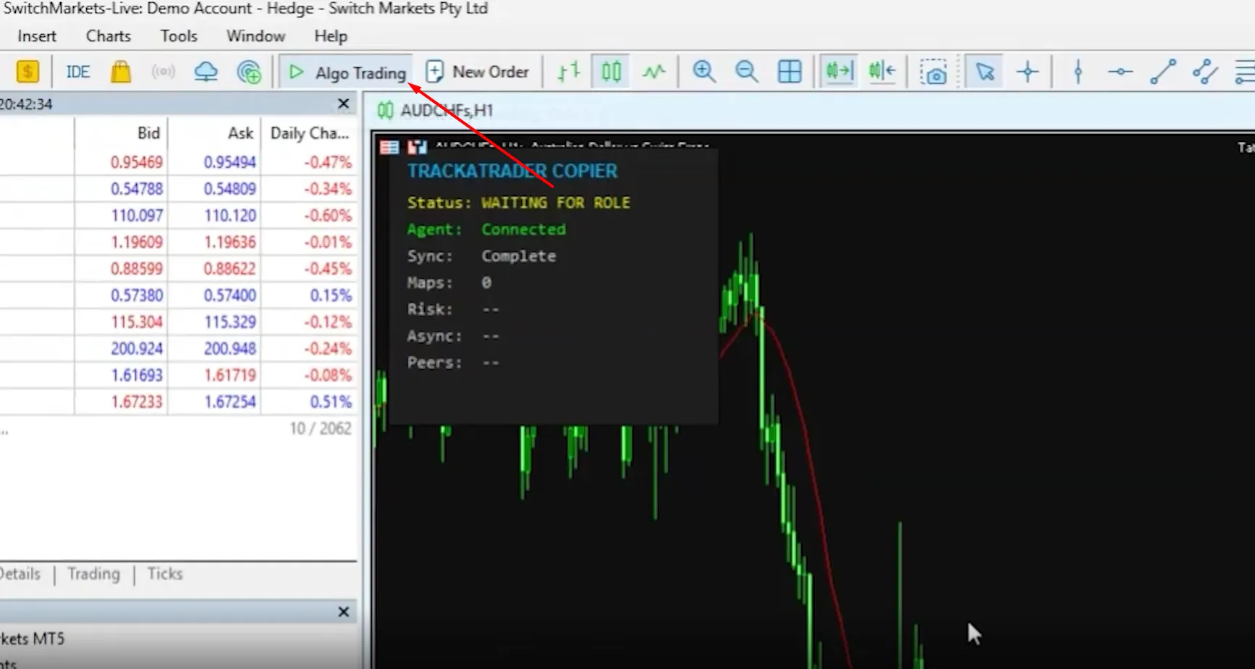The height and width of the screenshot is (669, 1255).
Task: Click the Daily Change column header
Action: tap(310, 133)
